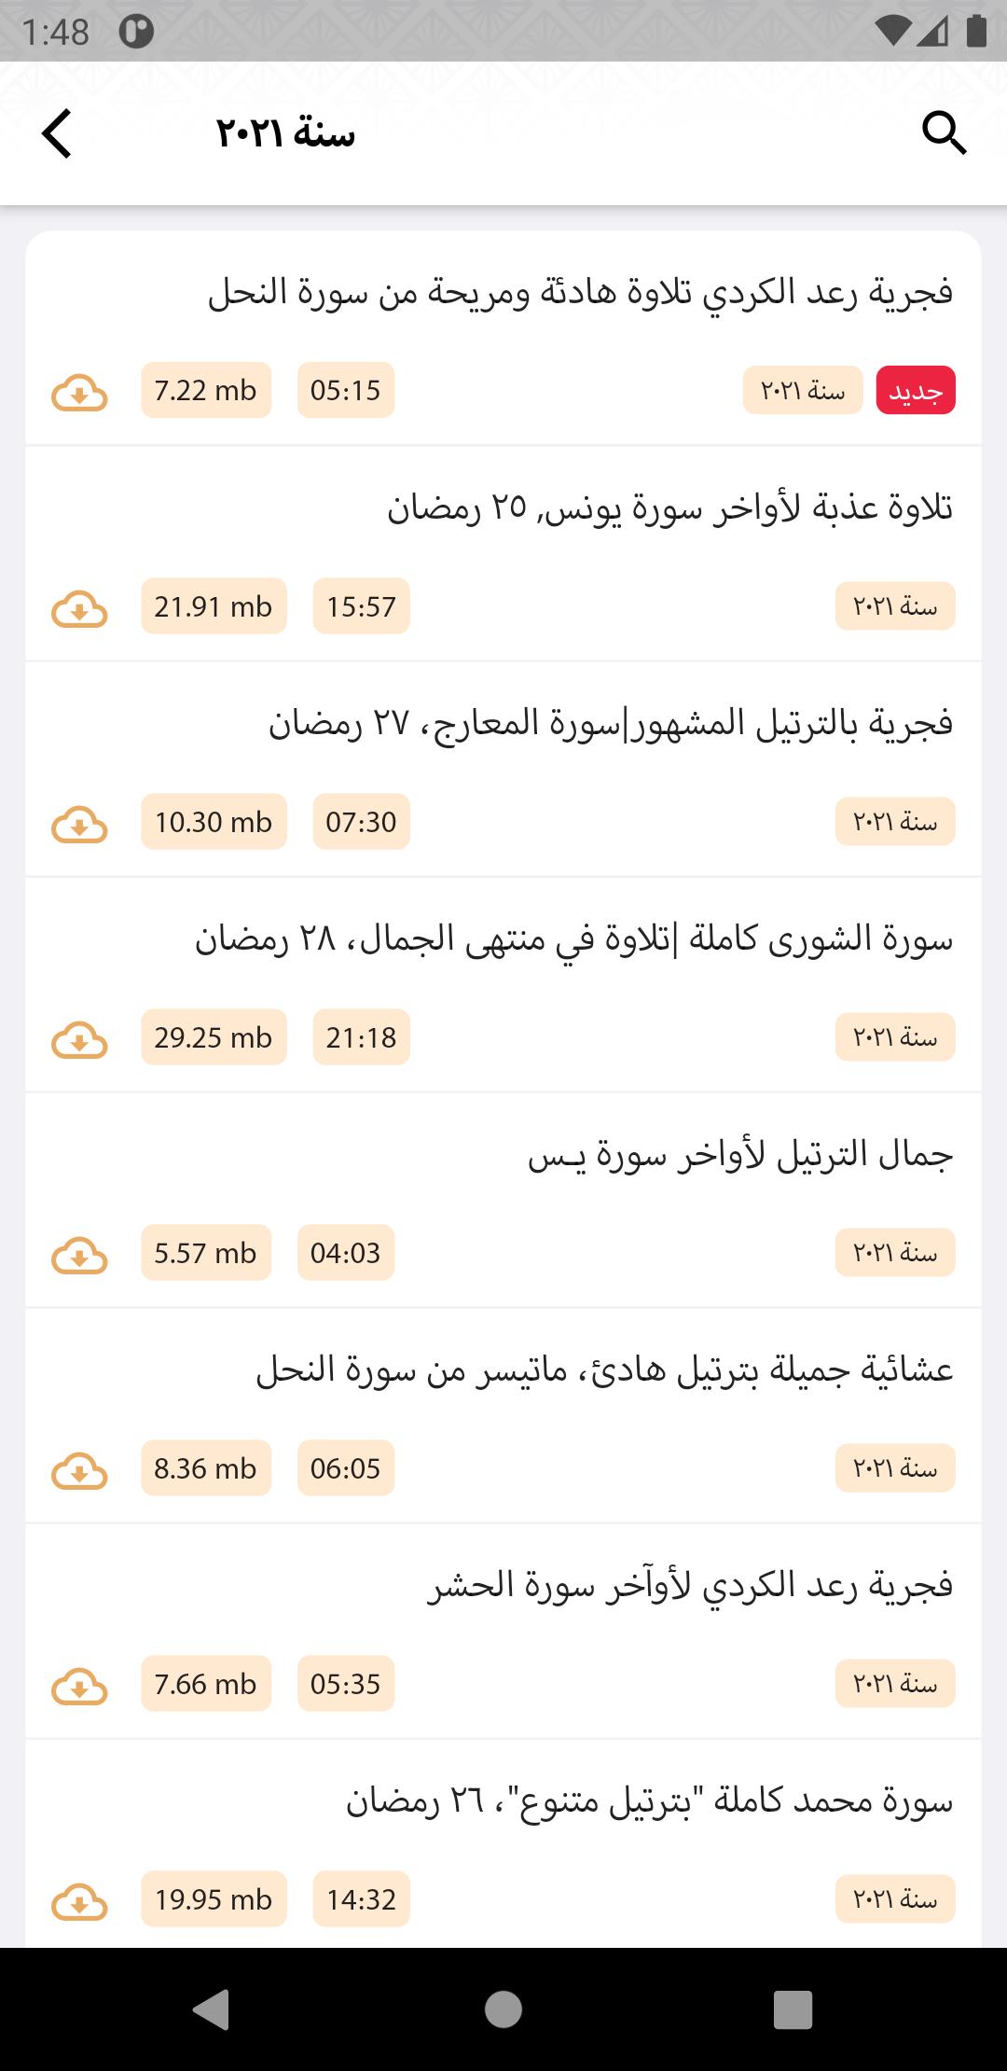Download the 21.91 mb recitation
The image size is (1007, 2071).
point(79,608)
